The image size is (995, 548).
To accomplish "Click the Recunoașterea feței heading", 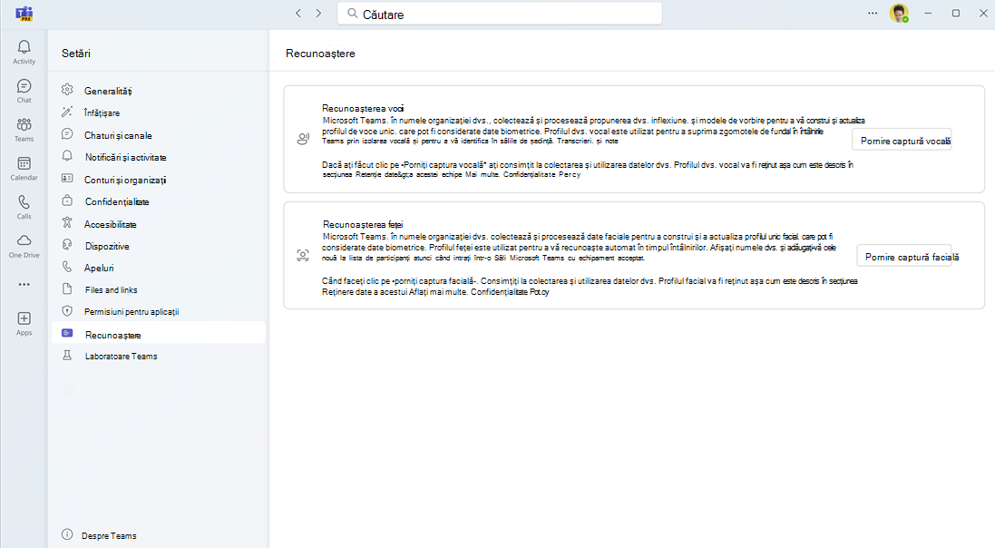I will (363, 224).
